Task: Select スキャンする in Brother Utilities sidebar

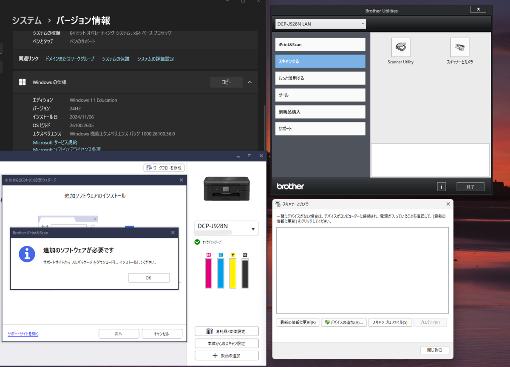Action: coord(320,61)
